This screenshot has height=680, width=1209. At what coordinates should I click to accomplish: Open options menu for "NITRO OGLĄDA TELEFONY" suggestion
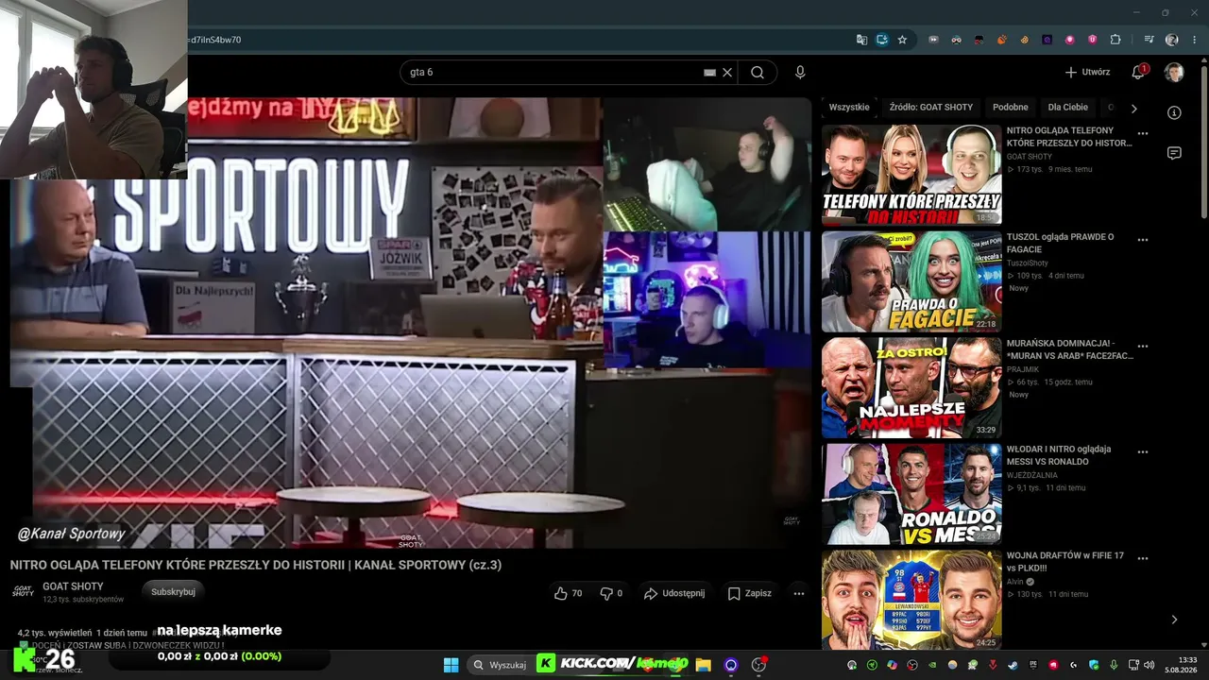tap(1143, 134)
